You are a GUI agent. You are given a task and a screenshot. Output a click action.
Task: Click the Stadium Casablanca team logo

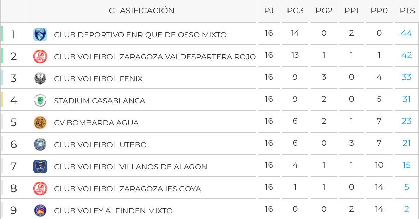click(x=40, y=101)
